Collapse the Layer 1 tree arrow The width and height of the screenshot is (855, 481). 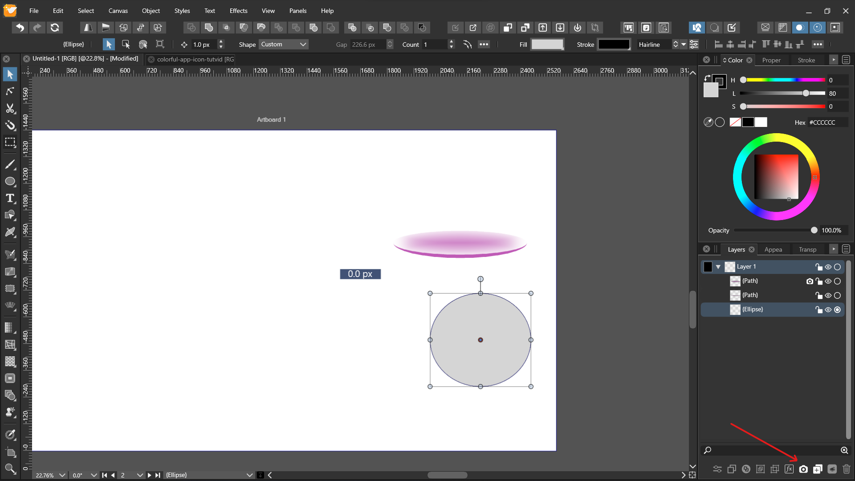point(718,267)
